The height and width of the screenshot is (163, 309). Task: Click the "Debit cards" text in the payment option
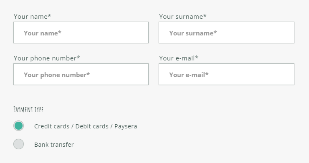(92, 126)
